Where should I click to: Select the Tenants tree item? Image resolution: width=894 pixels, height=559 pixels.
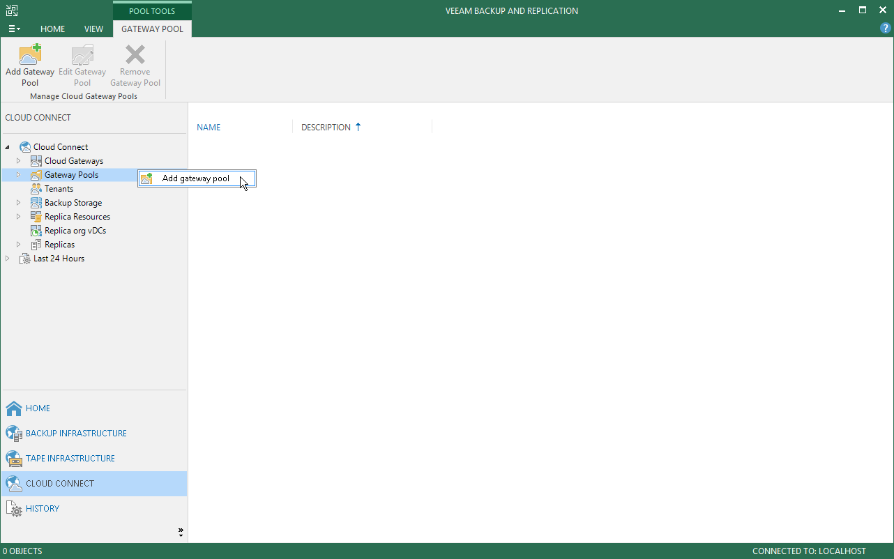pos(59,189)
